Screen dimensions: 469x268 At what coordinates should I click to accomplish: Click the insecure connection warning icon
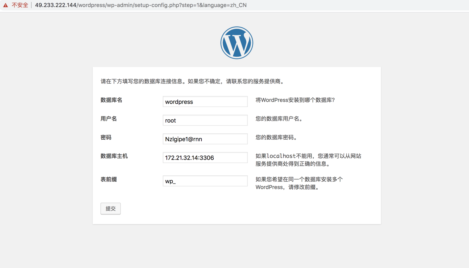coord(6,5)
